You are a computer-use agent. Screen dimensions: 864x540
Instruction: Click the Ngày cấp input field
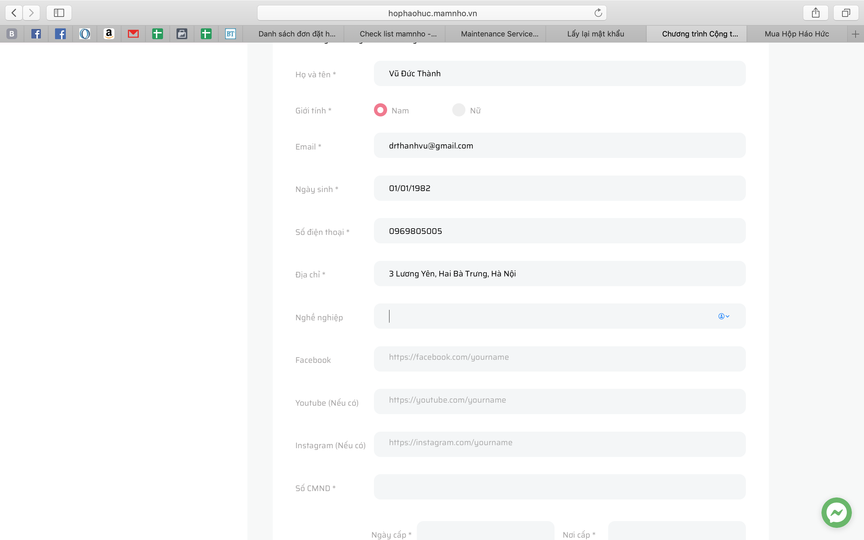(x=486, y=531)
